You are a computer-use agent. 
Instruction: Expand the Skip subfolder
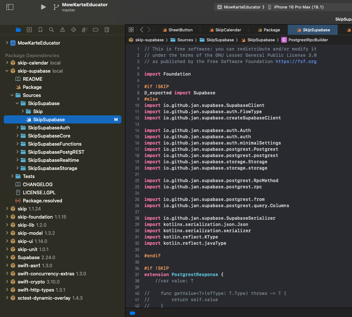pos(23,111)
